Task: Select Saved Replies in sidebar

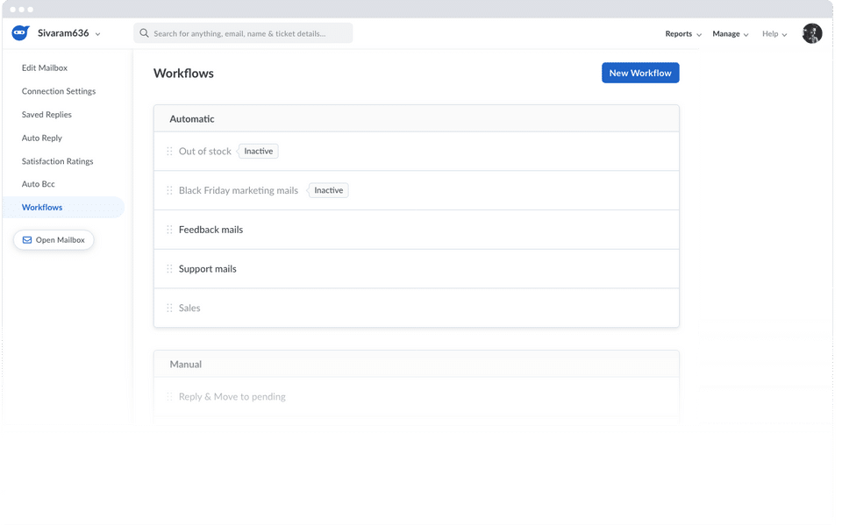Action: tap(46, 115)
